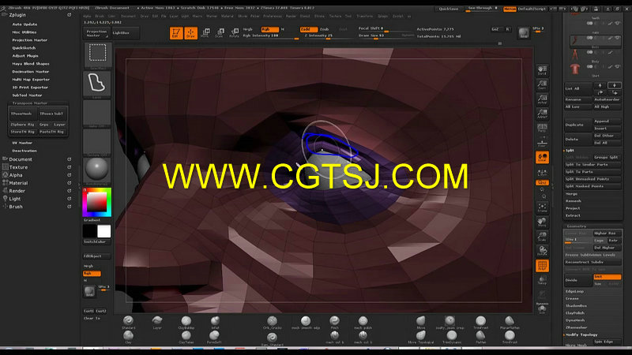Screen dimensions: 632x355
Task: Click the Append subtool button
Action: click(x=607, y=121)
